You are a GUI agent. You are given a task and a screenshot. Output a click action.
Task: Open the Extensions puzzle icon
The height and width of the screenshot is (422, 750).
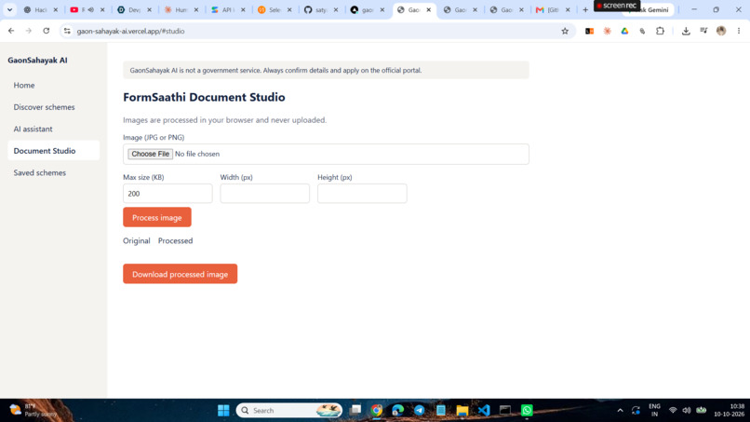pyautogui.click(x=660, y=31)
